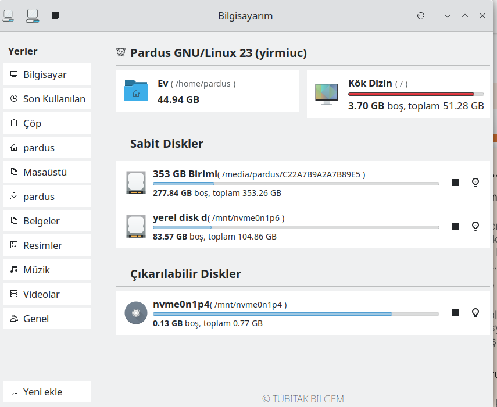Select Belgeler in the sidebar

tap(47, 221)
